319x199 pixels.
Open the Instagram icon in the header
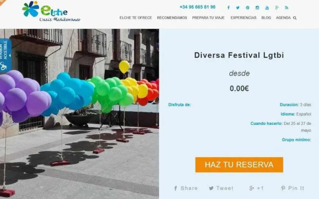click(x=257, y=8)
